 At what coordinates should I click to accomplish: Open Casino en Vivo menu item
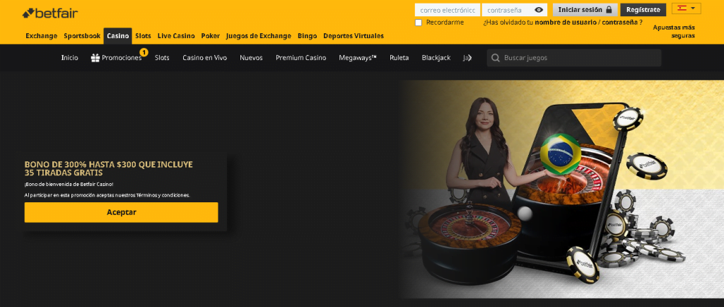204,58
